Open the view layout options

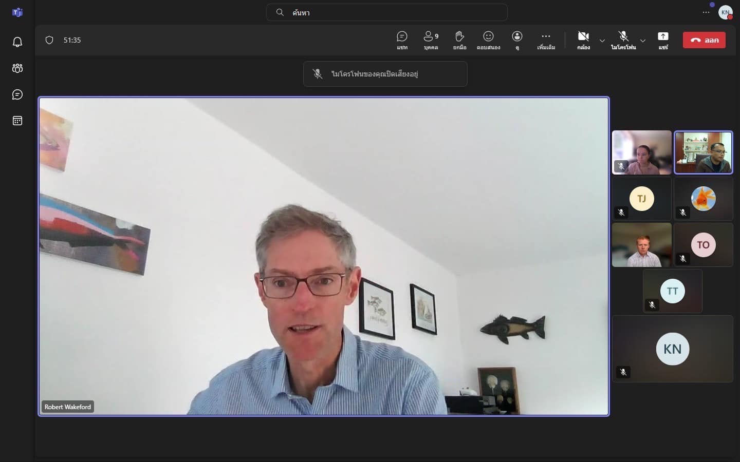[x=517, y=40]
